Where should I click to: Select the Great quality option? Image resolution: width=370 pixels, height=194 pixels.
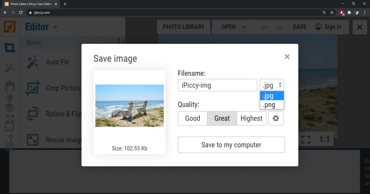point(222,118)
